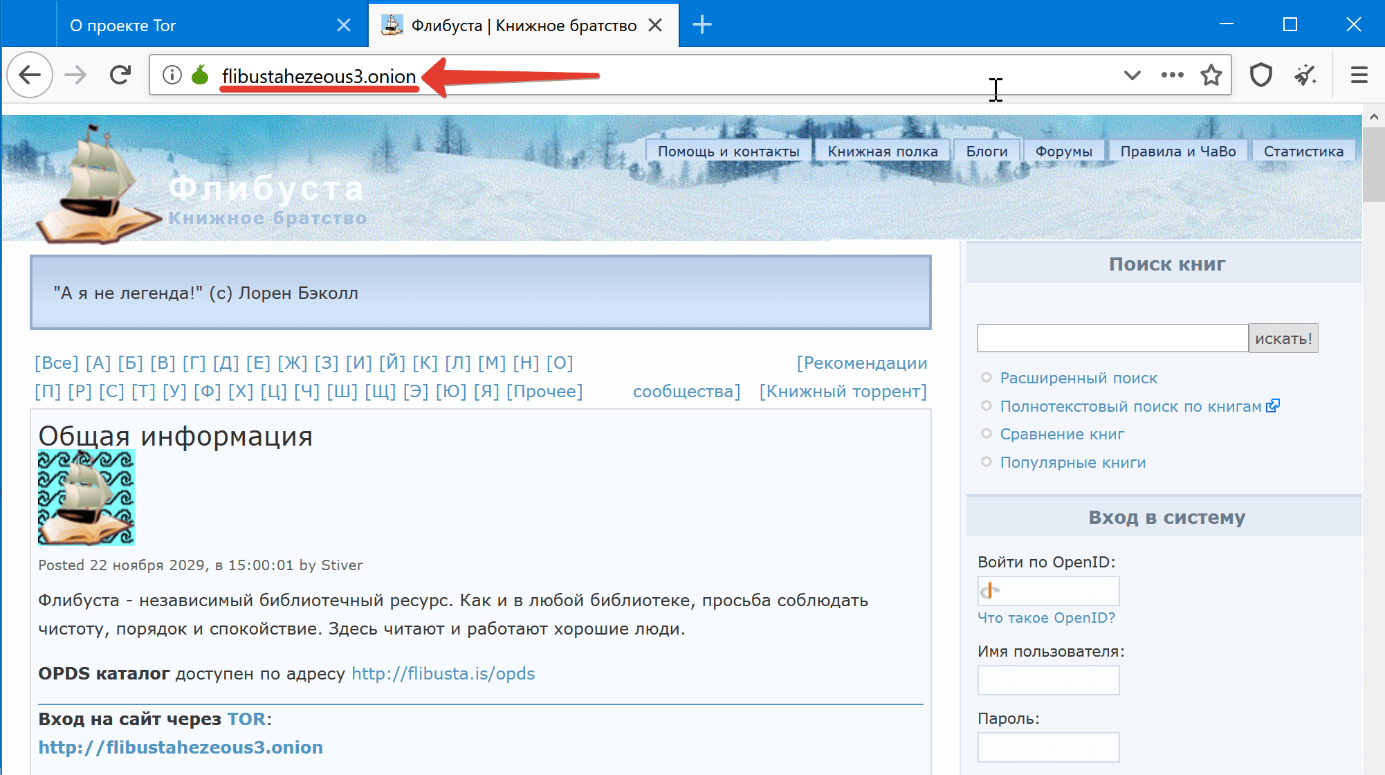Click the 'Имя пользователя' input field
The width and height of the screenshot is (1385, 775).
pyautogui.click(x=1048, y=680)
